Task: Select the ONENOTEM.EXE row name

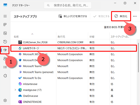Action: pyautogui.click(x=32, y=102)
